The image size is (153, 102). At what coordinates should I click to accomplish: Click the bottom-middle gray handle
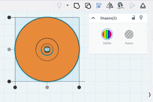pyautogui.click(x=47, y=87)
